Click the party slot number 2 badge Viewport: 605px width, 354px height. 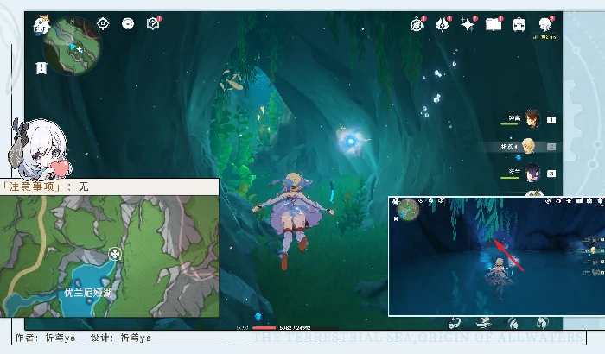coord(551,147)
